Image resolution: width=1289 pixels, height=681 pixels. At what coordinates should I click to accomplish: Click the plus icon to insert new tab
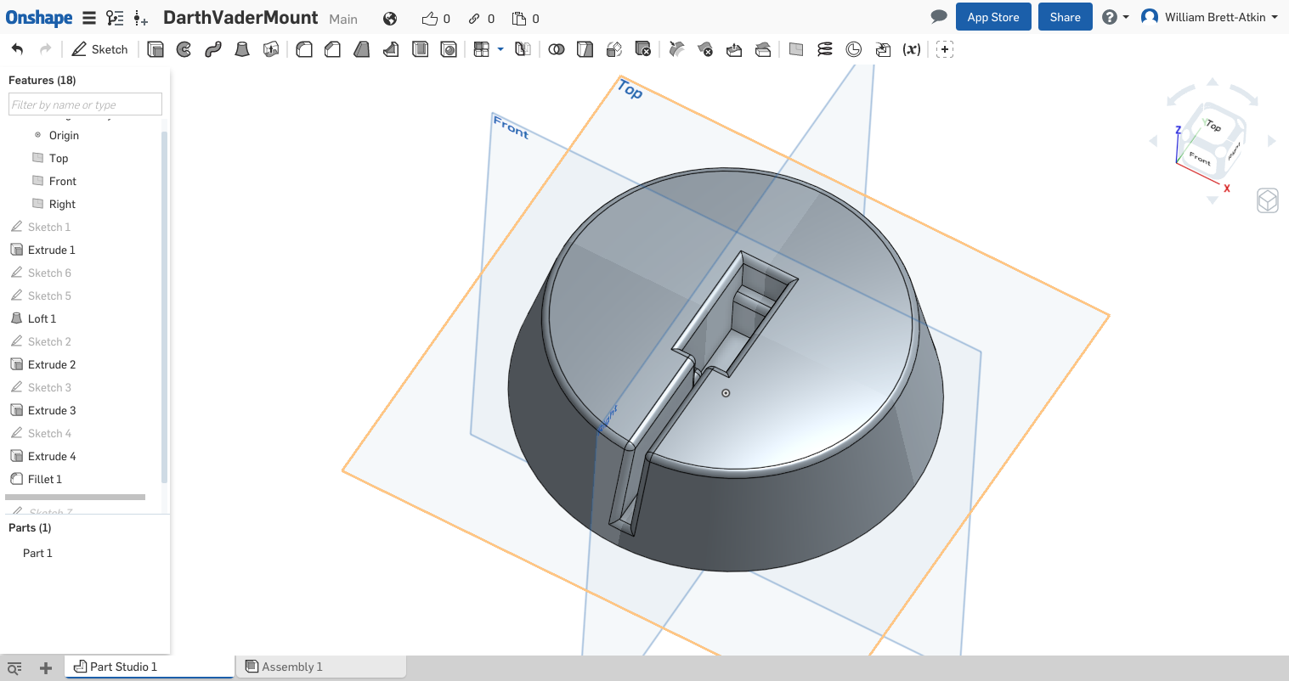pyautogui.click(x=46, y=668)
